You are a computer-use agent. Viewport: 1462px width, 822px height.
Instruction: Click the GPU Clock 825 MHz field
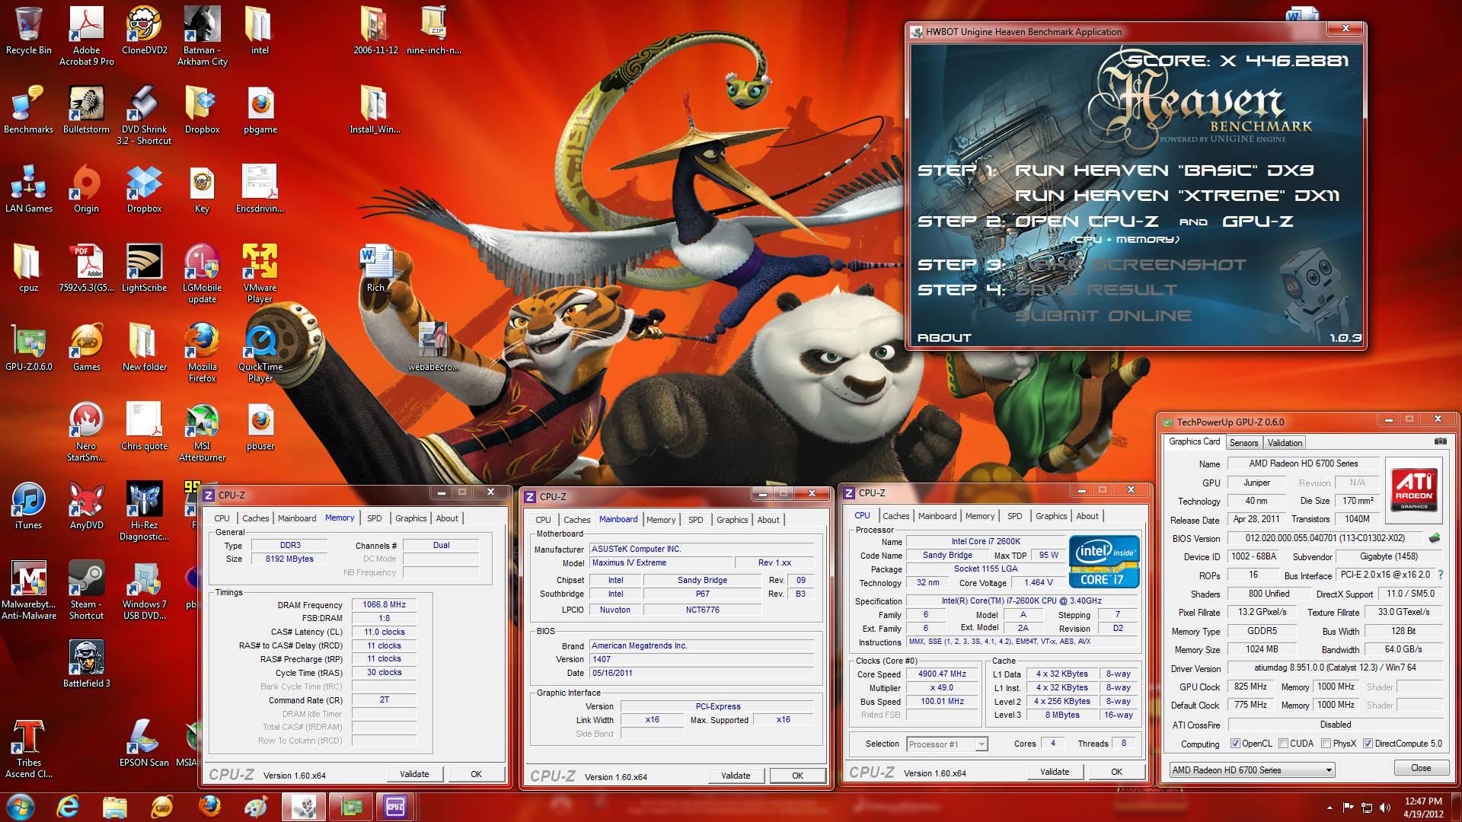[x=1251, y=687]
